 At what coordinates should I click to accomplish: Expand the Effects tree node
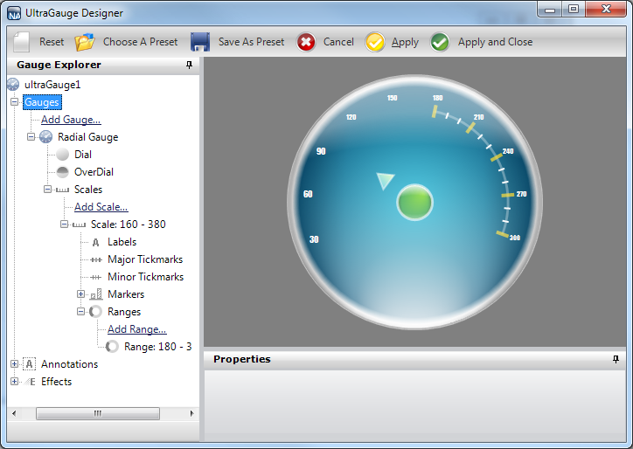[x=15, y=382]
